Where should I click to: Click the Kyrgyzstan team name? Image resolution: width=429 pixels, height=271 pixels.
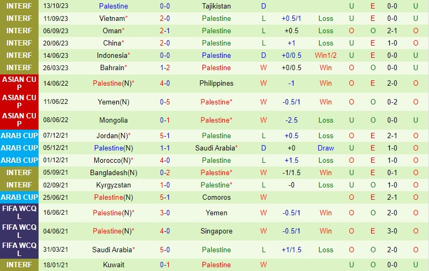pos(113,185)
